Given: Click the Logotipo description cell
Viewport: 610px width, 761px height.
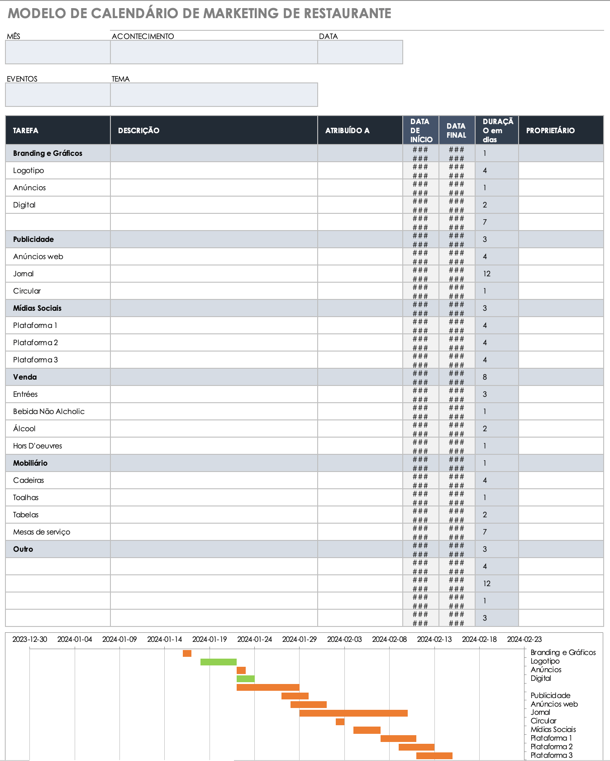Looking at the screenshot, I should 214,170.
